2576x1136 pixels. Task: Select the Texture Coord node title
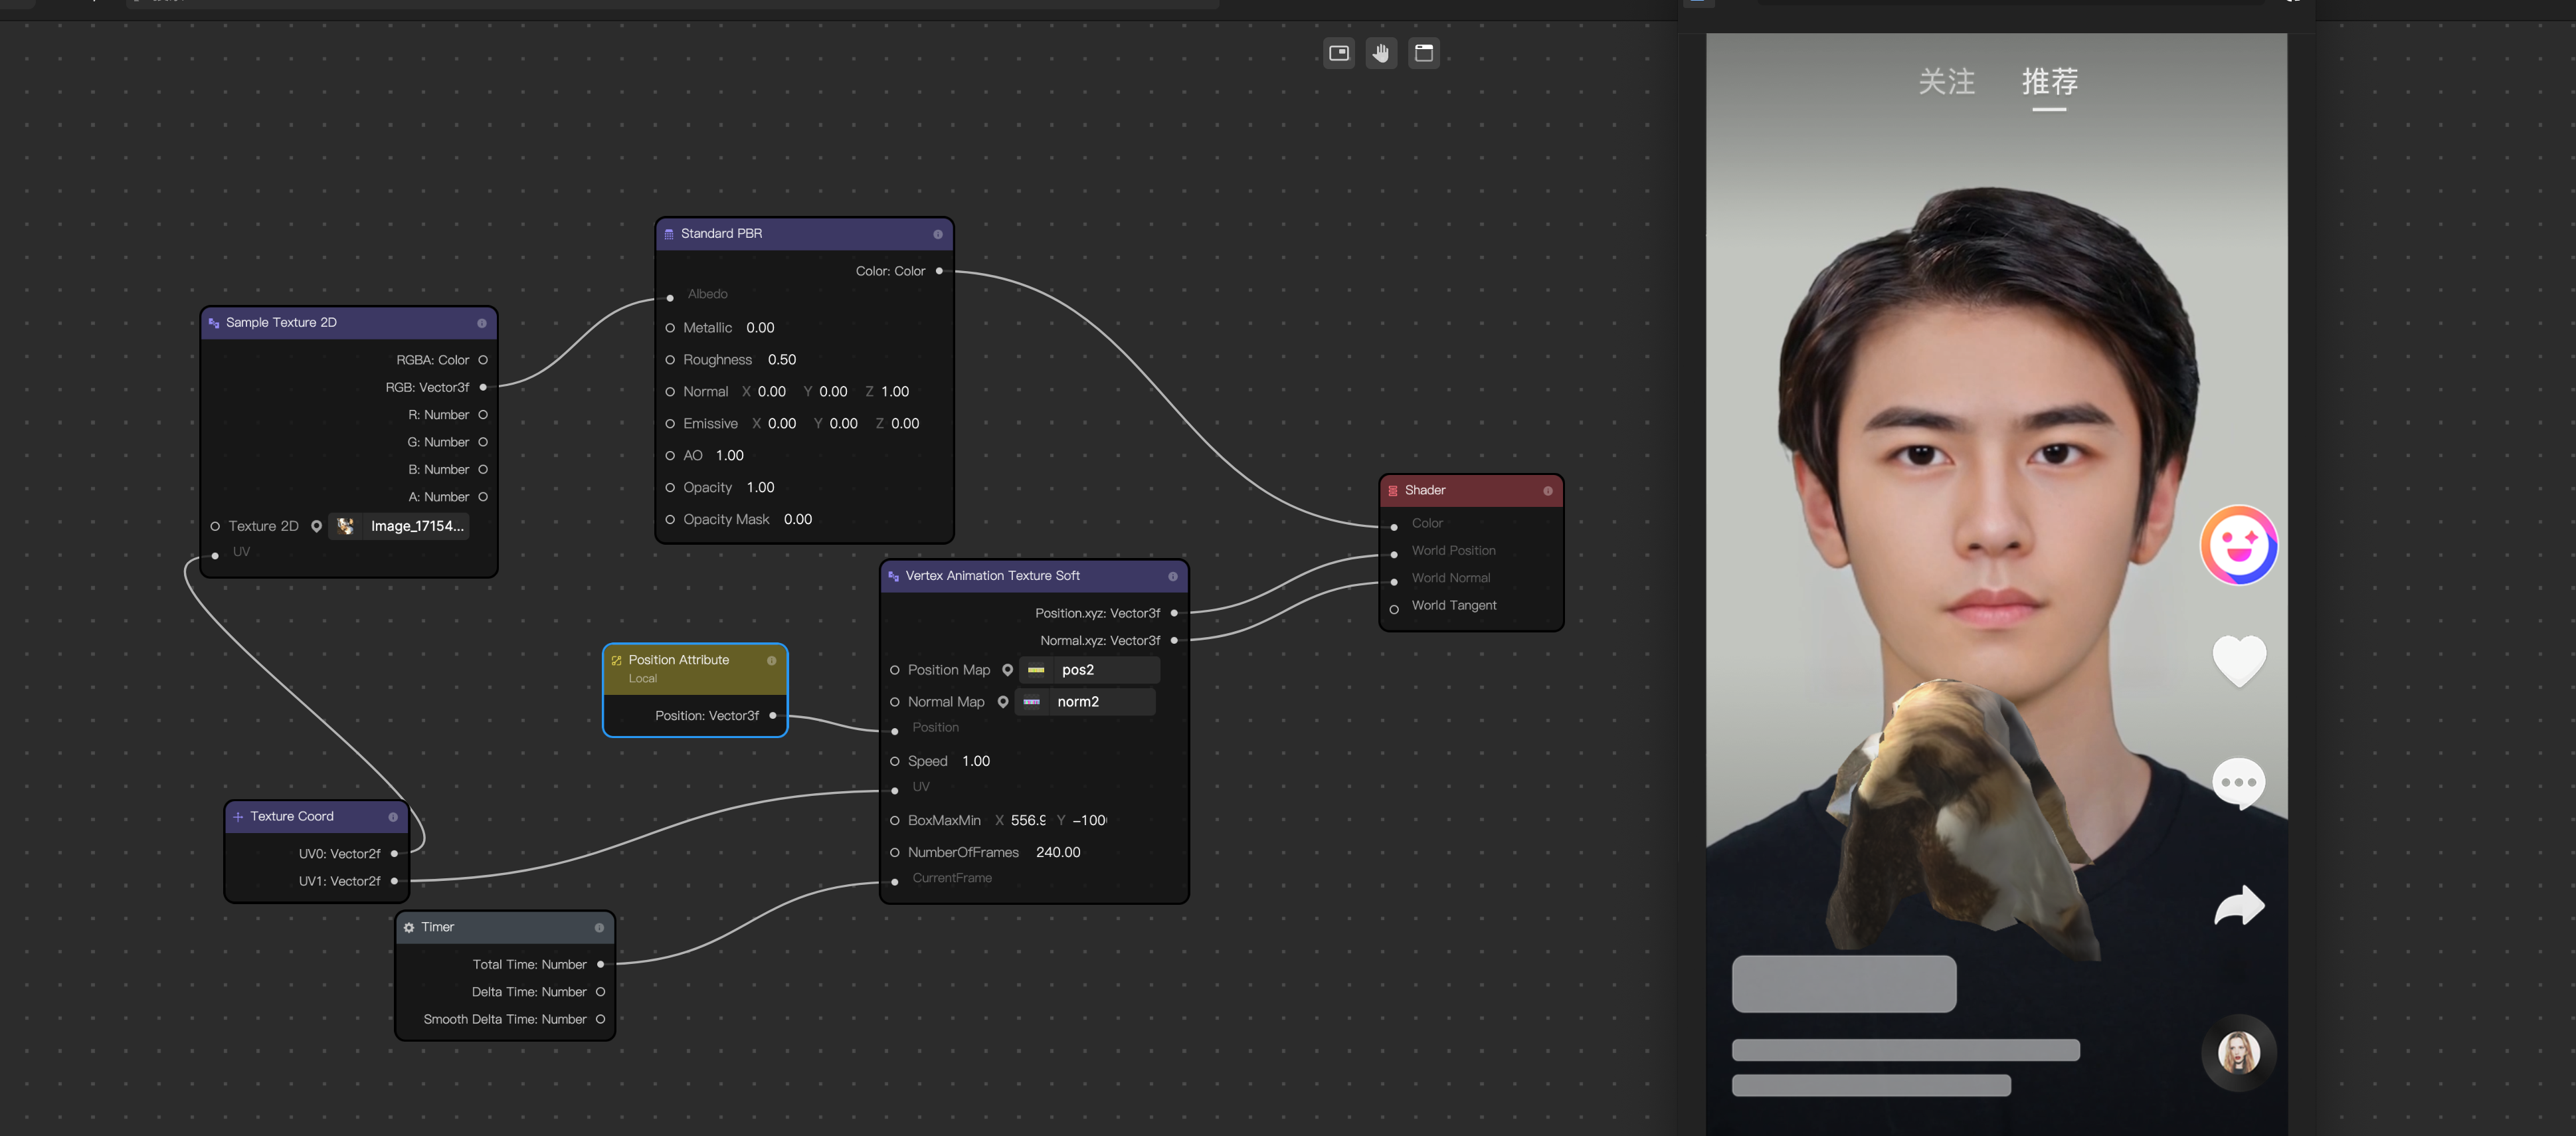coord(292,816)
